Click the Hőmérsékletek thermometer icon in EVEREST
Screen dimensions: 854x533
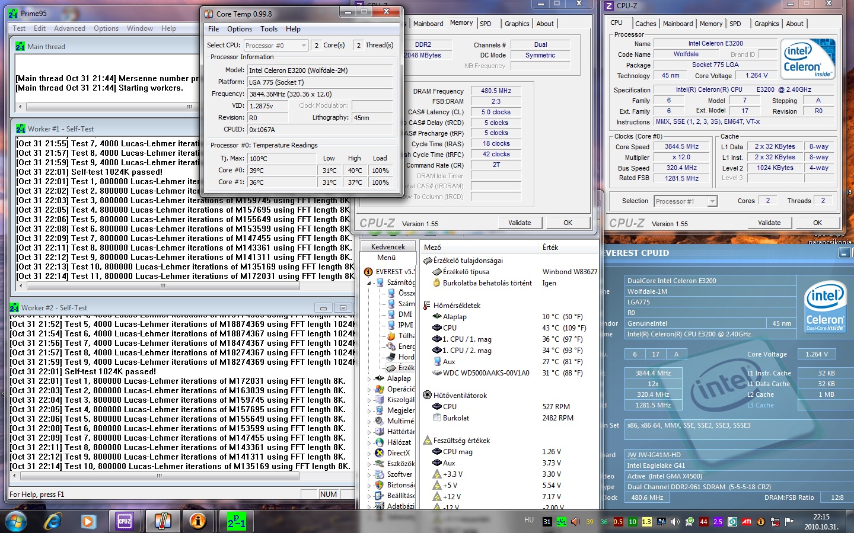coord(427,306)
